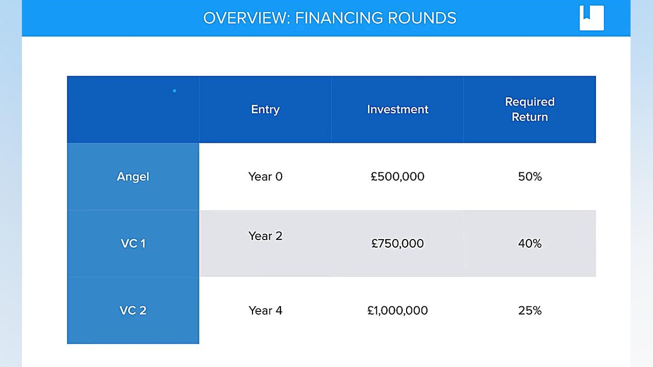Click the Year 4 entry cell
Screen dimensions: 653x367
tap(265, 310)
